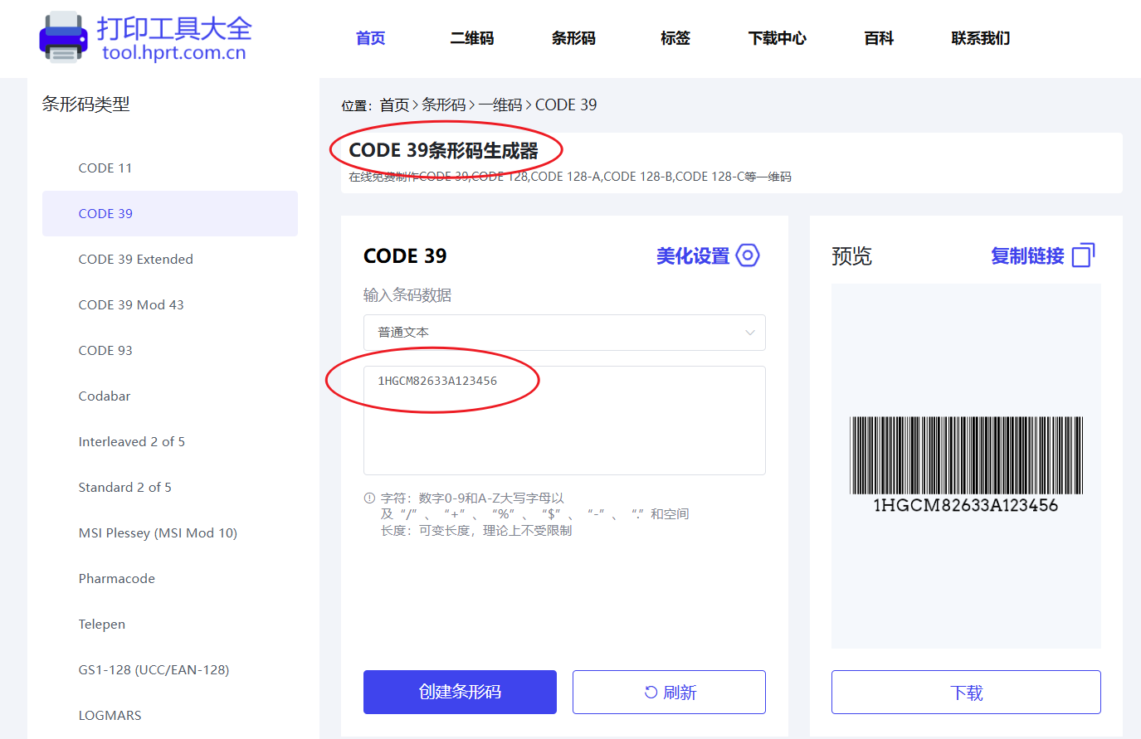Open the 美化设置 gear icon
The height and width of the screenshot is (739, 1141).
(x=748, y=255)
